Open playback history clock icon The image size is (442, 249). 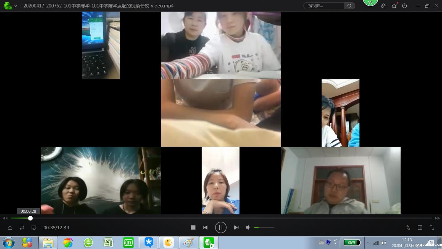click(x=404, y=6)
